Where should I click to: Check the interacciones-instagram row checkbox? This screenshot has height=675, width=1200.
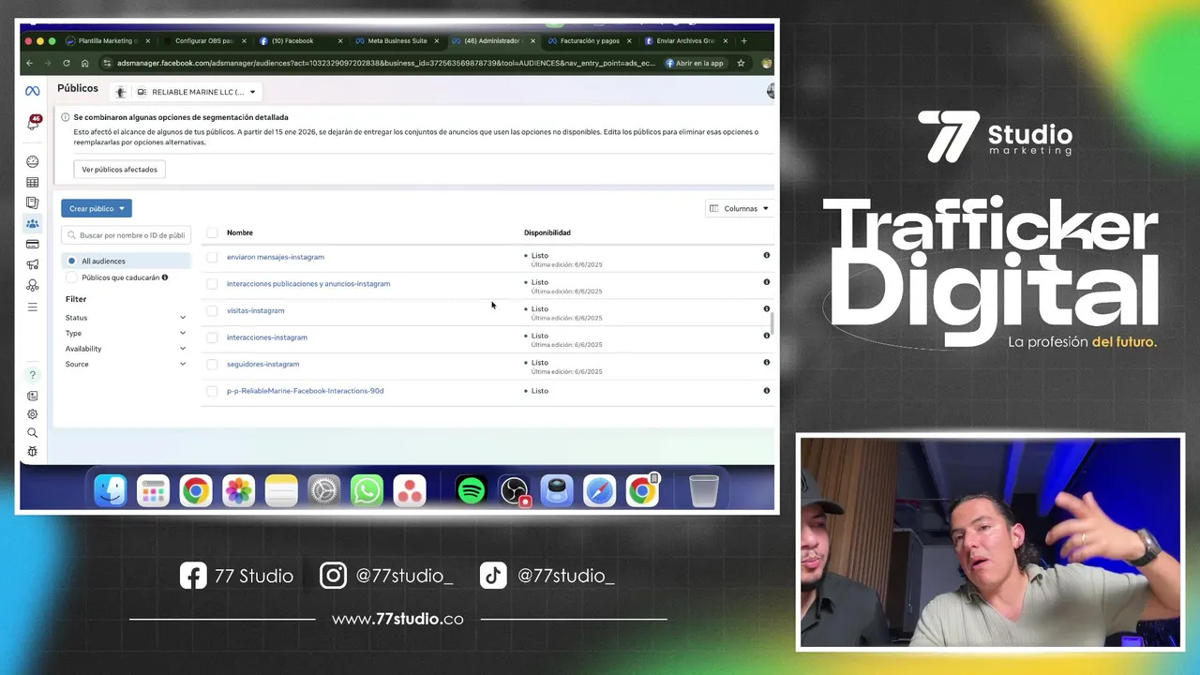point(212,337)
